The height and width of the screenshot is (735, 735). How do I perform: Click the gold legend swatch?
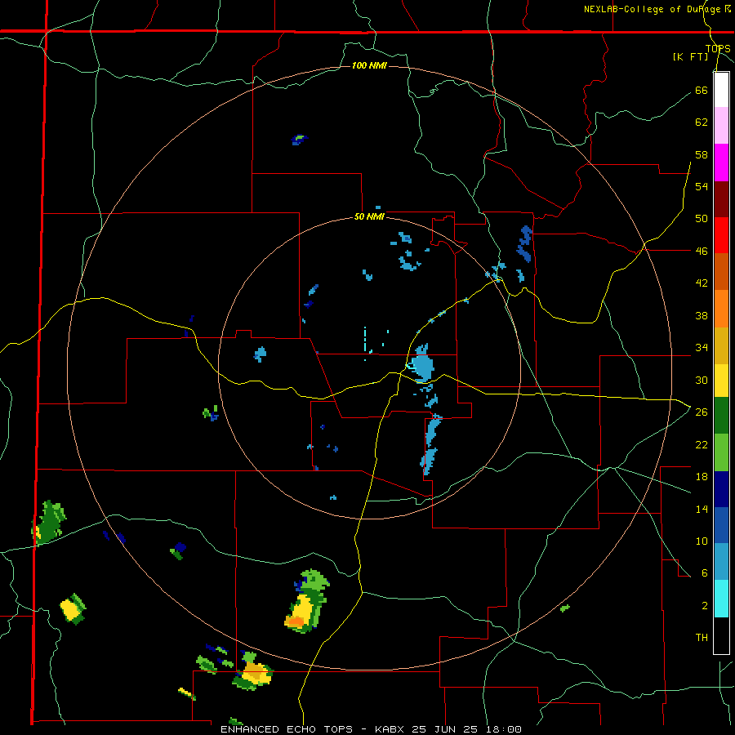pos(721,345)
